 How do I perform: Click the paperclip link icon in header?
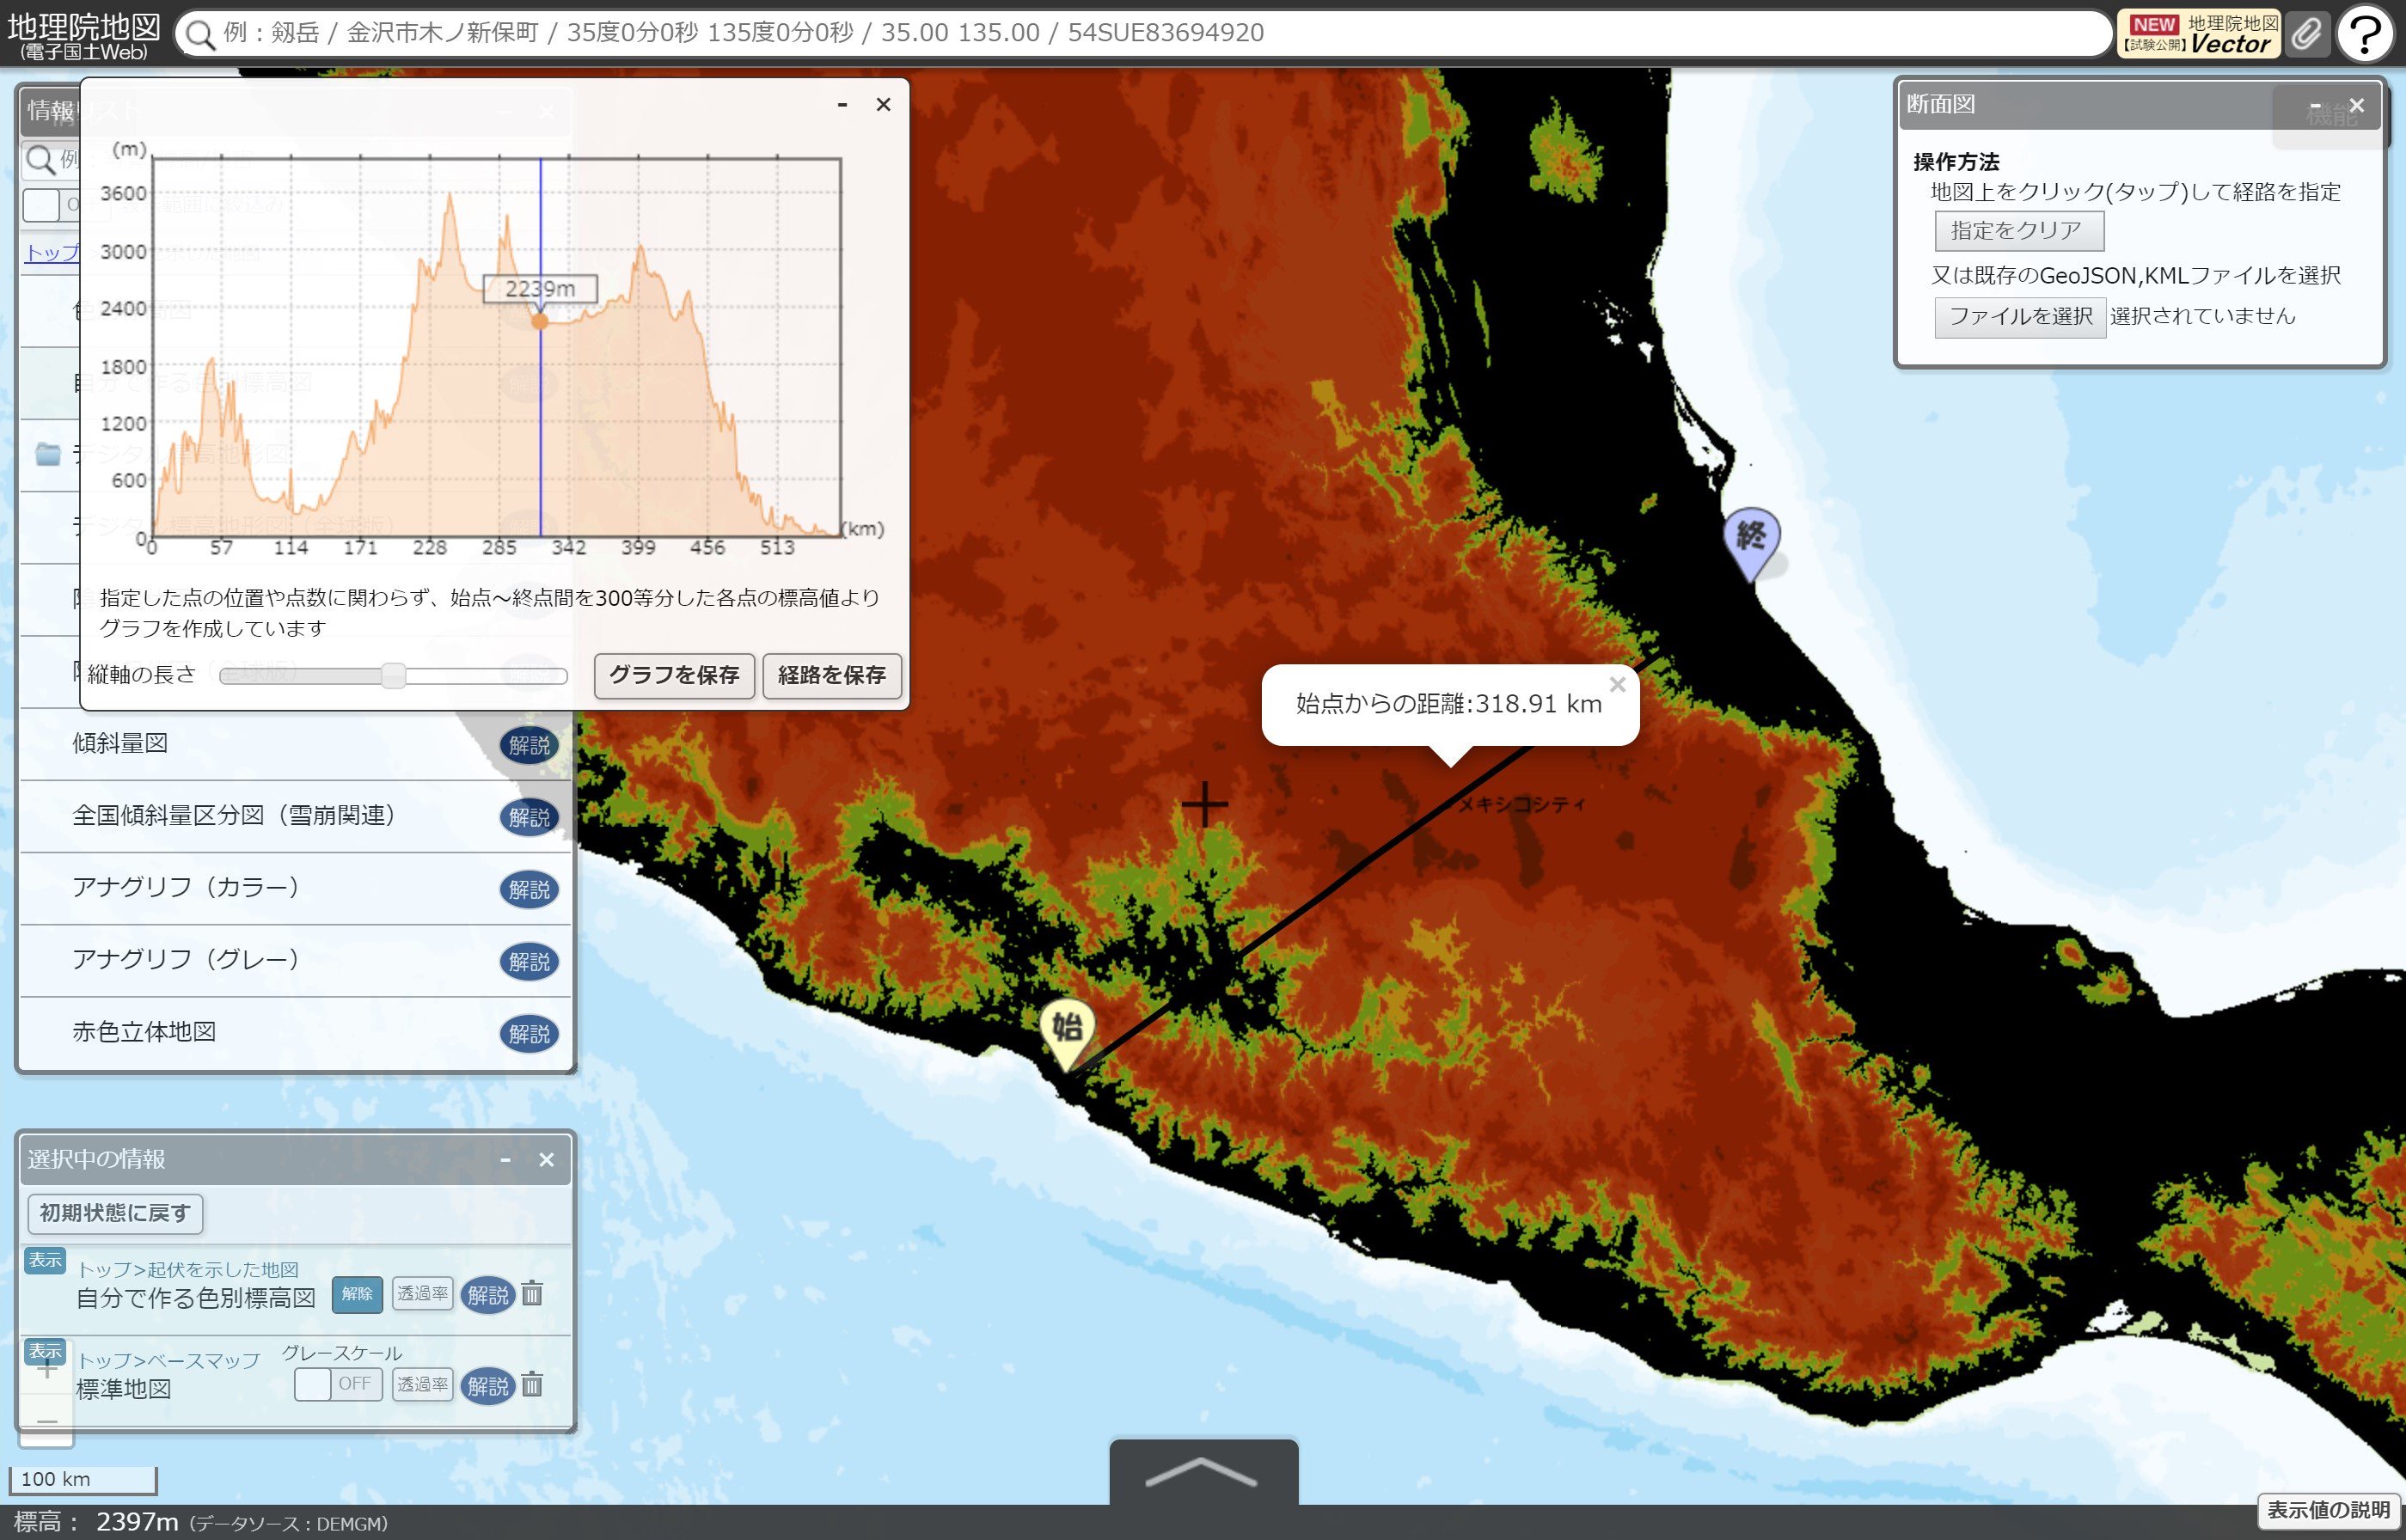tap(2307, 34)
